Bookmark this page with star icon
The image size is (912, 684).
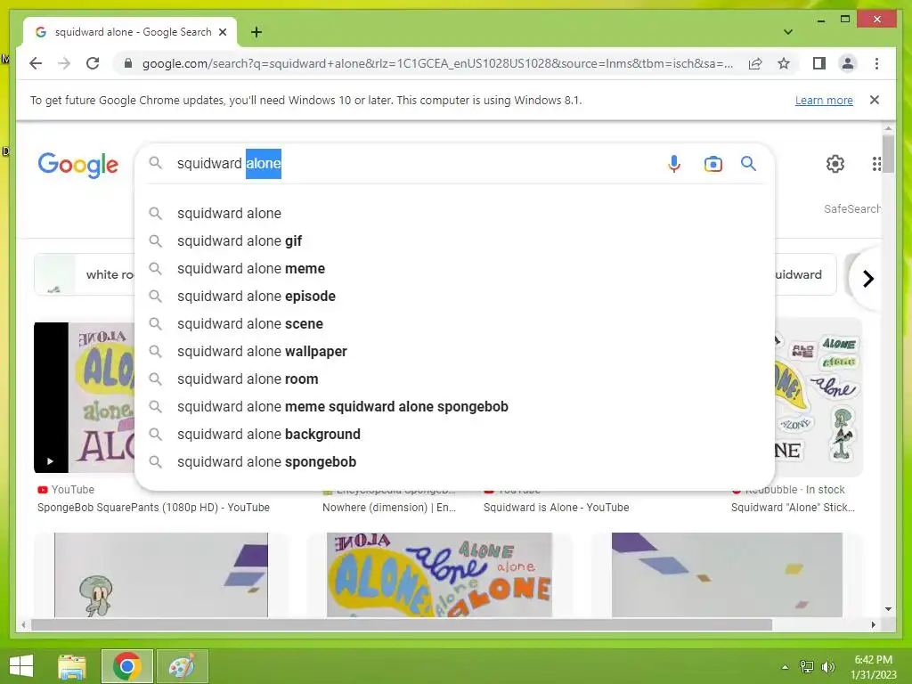coord(784,63)
